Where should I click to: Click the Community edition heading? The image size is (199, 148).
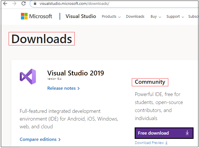150,82
